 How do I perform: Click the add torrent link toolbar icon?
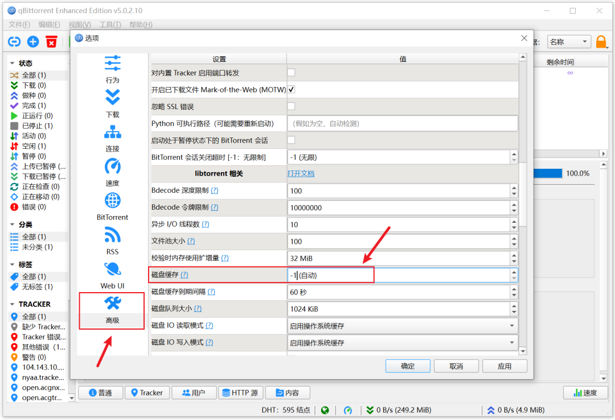point(14,41)
